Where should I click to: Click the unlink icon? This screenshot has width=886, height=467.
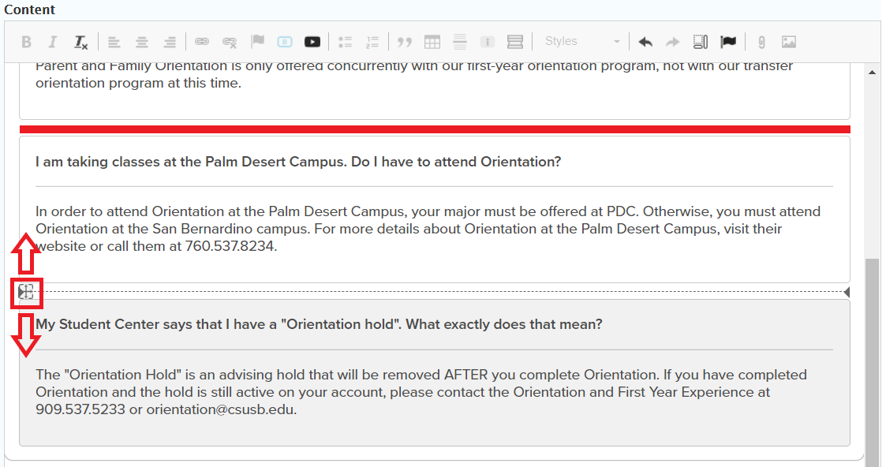230,42
